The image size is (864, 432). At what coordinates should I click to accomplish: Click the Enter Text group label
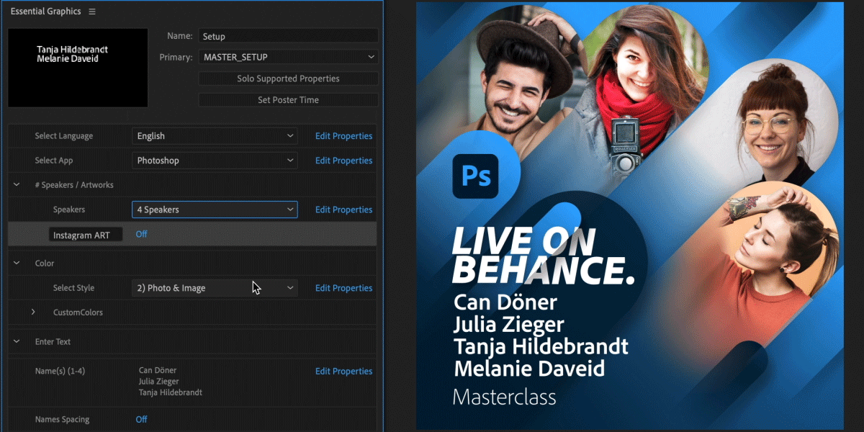[53, 342]
